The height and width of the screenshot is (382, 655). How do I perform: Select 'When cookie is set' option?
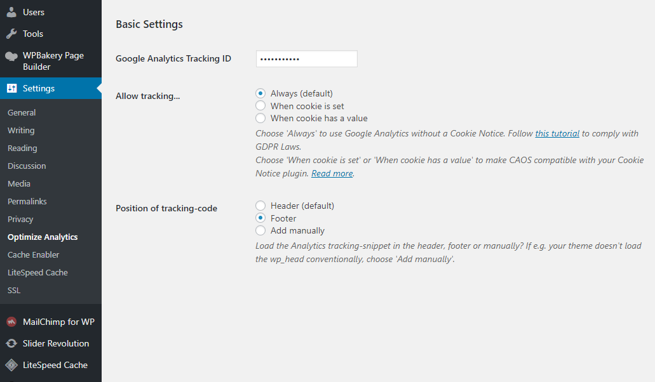[260, 106]
